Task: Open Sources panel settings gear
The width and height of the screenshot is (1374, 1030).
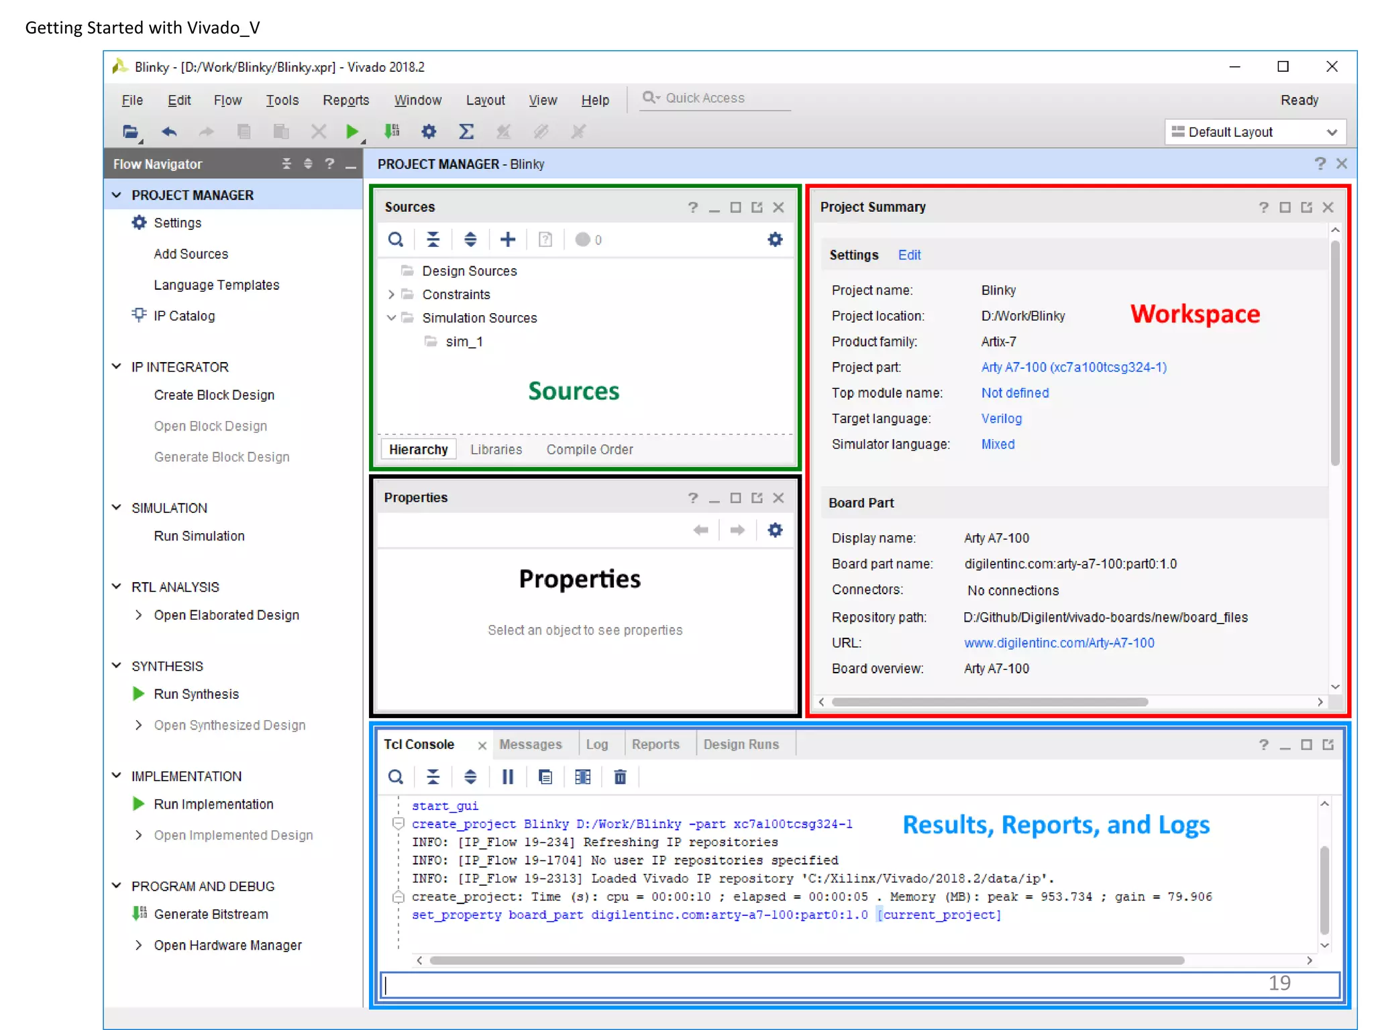Action: (775, 239)
